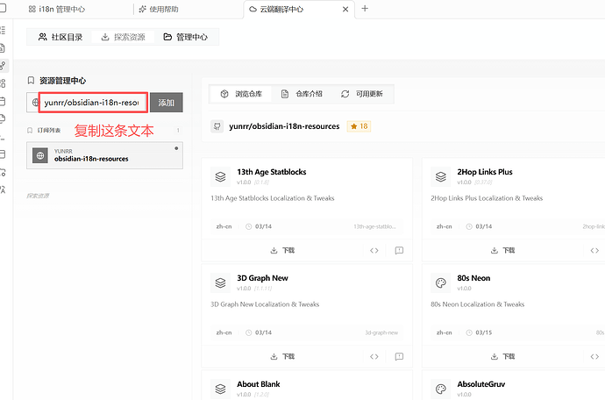Click the About Blank plugin icon
Screen dimensions: 605x400
220,389
